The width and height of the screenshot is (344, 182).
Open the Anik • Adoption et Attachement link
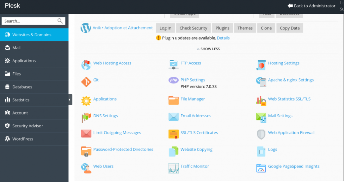123,28
